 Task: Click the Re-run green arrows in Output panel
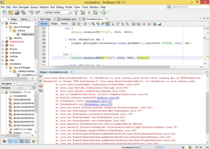[x=41, y=77]
